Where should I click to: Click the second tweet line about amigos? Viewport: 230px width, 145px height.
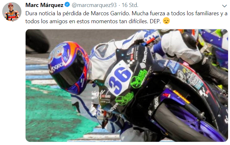[x=93, y=21]
